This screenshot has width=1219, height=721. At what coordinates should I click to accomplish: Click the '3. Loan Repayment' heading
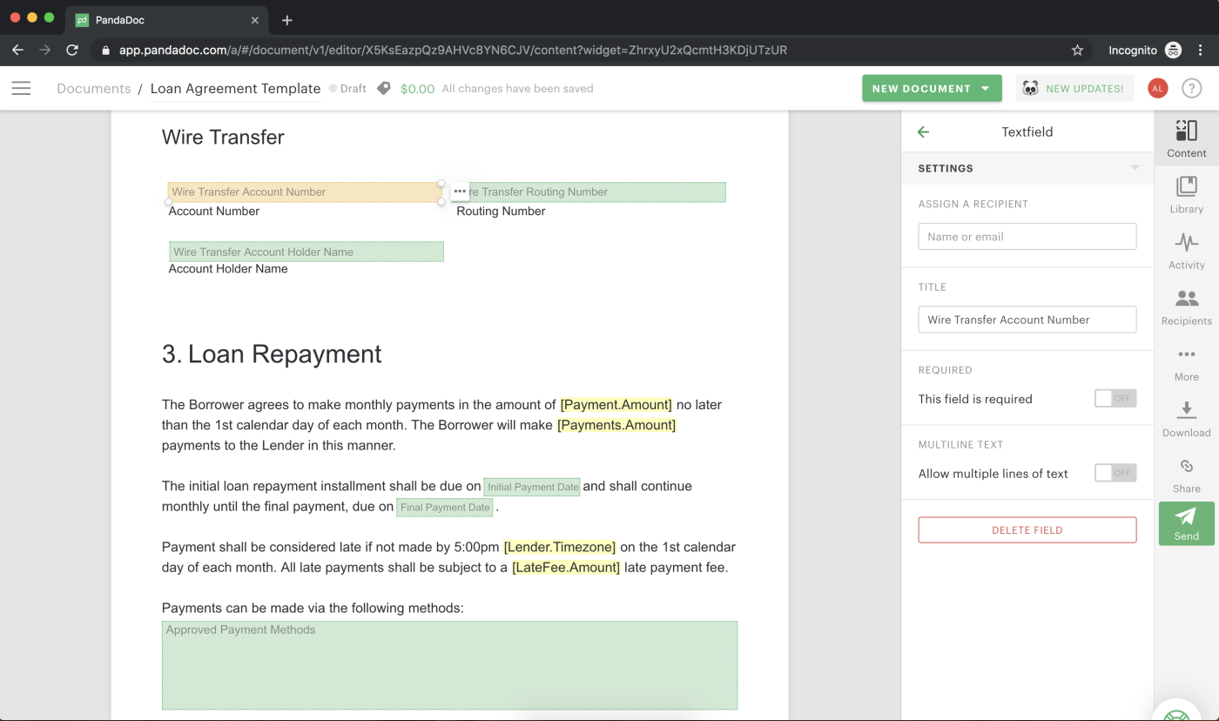272,354
